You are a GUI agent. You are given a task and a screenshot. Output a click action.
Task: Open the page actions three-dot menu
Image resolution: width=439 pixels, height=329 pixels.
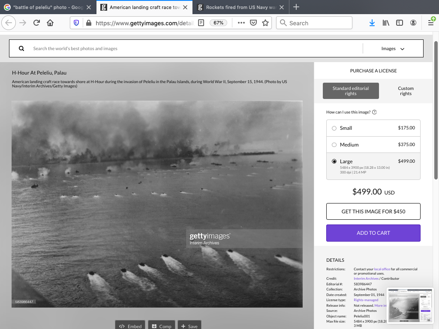241,23
